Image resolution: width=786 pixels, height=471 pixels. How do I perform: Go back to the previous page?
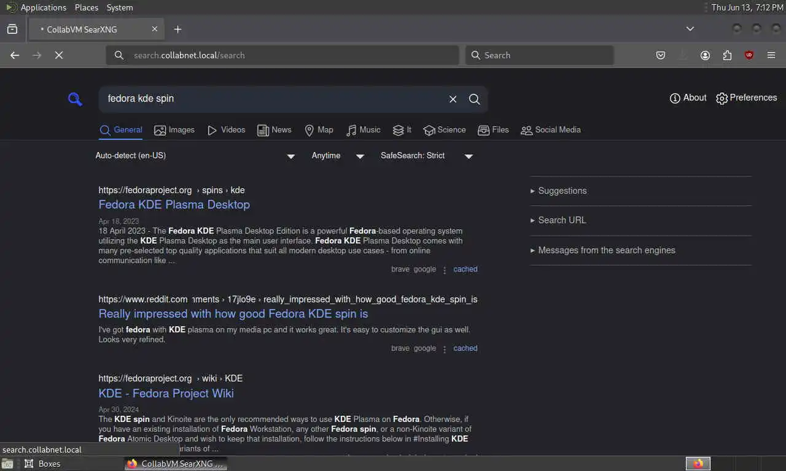(15, 55)
